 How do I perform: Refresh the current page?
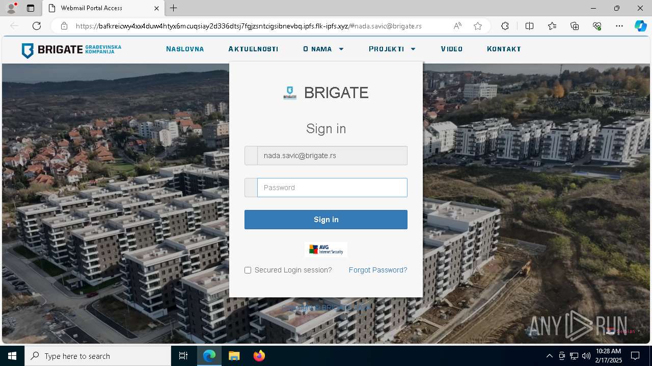pos(37,26)
